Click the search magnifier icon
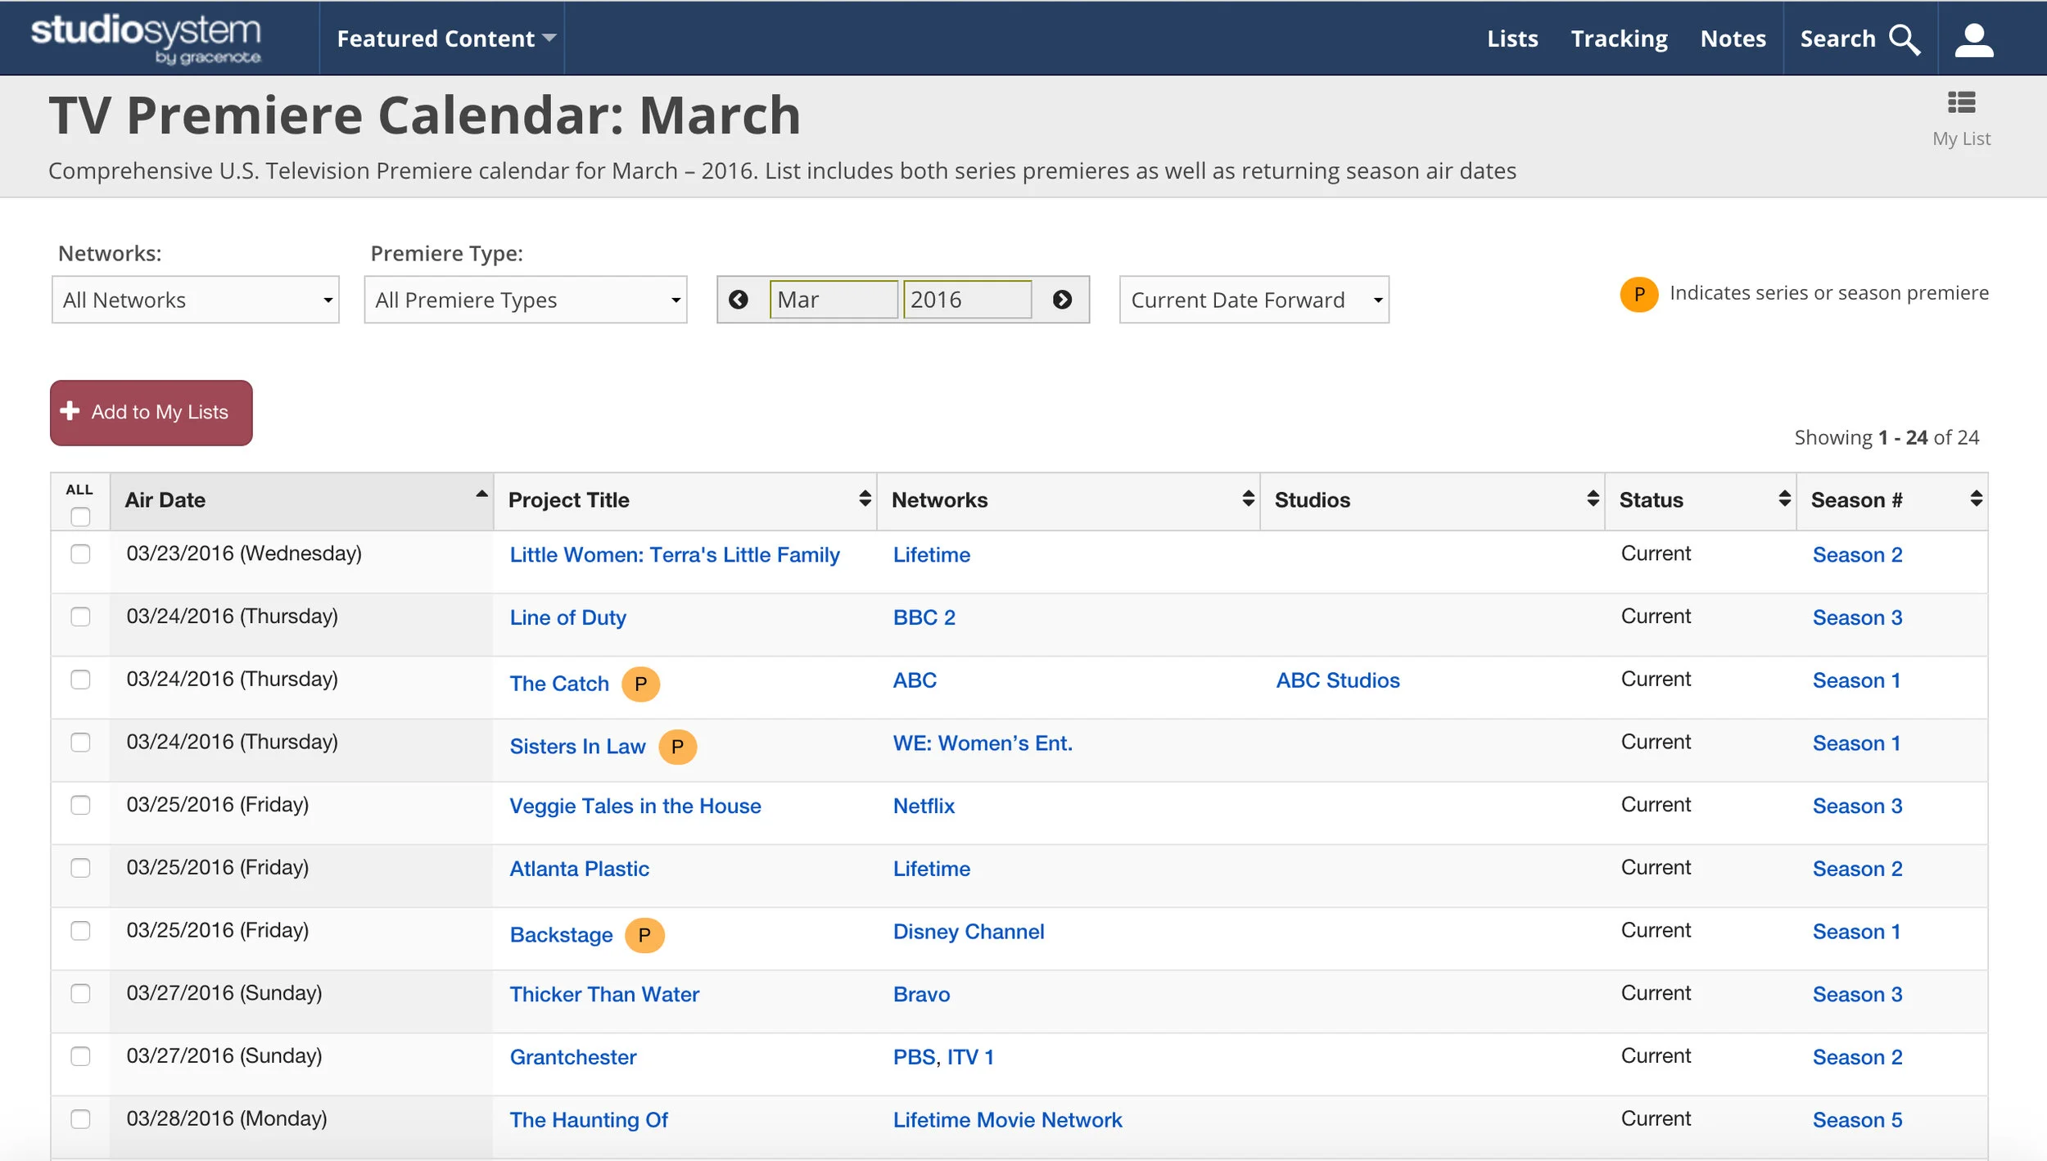The height and width of the screenshot is (1161, 2047). 1905,39
